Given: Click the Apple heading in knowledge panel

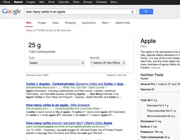Looking at the screenshot, I should (x=148, y=41).
